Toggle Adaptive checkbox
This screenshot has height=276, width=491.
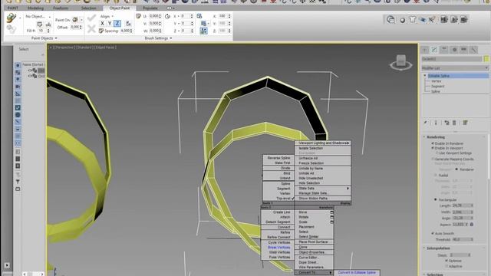click(x=447, y=266)
